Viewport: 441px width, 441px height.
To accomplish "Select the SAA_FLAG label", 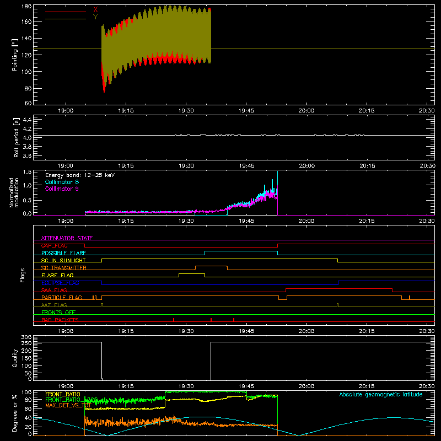I will point(54,290).
